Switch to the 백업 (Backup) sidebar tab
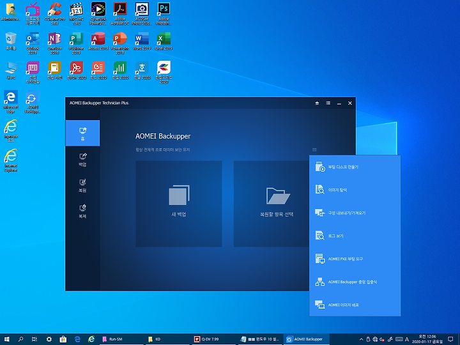This screenshot has height=345, width=460. (x=82, y=160)
